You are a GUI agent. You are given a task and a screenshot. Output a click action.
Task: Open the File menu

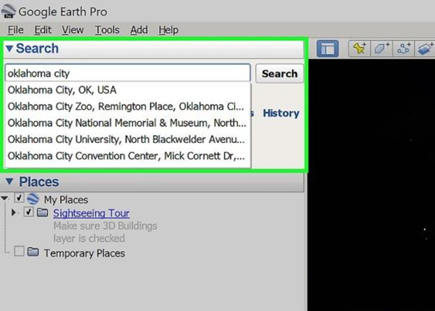click(16, 30)
